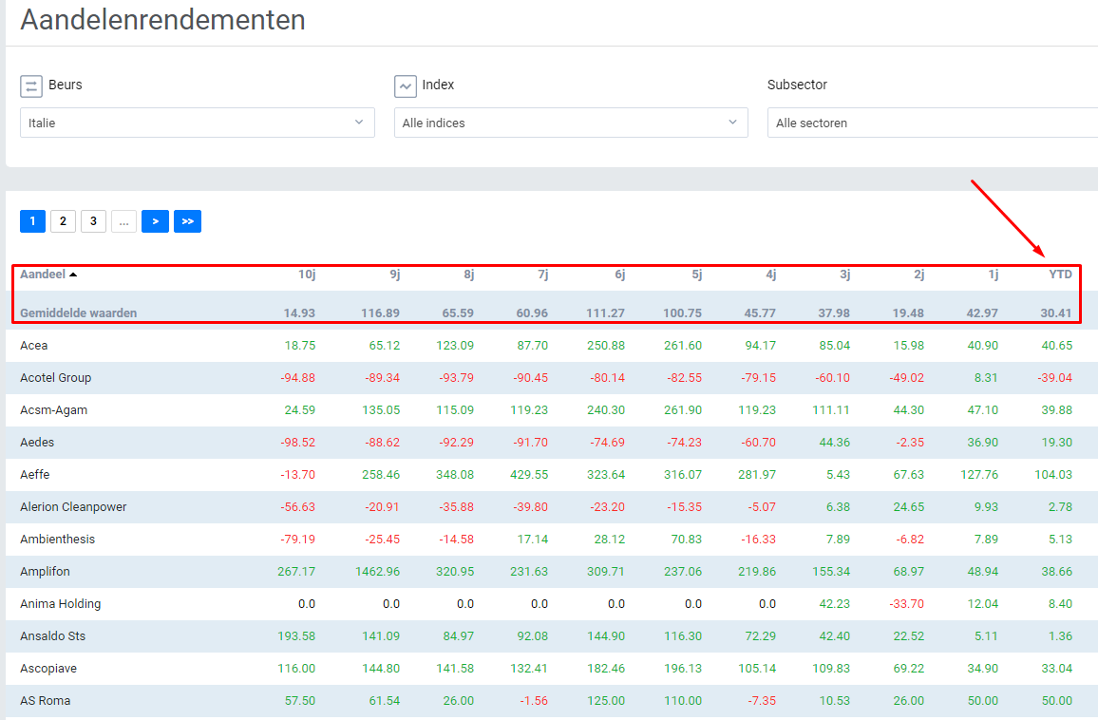
Task: Select the Aedes stock row
Action: 552,442
